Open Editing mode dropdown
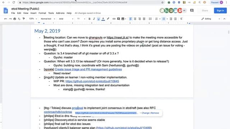Screen dimensions: 230x129 click(211, 19)
